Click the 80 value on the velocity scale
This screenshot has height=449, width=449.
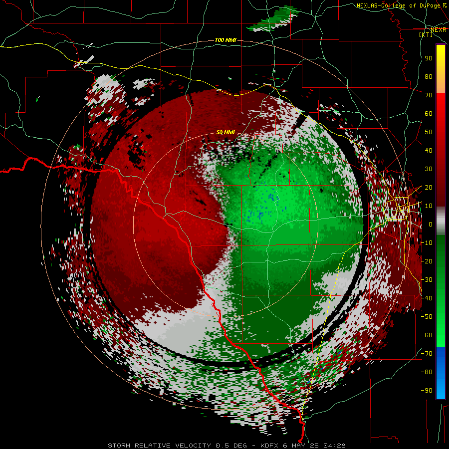click(x=429, y=76)
